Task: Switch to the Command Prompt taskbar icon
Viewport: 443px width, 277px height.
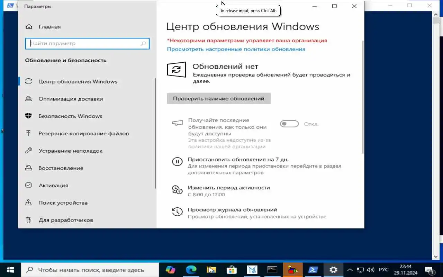Action: click(272, 270)
